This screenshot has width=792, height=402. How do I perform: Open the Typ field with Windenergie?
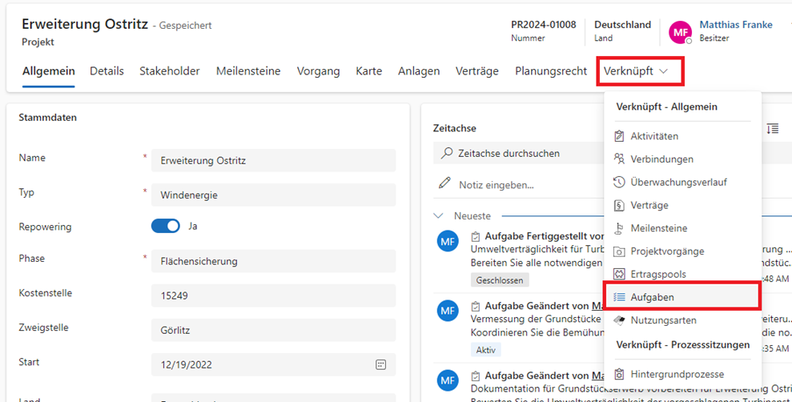coord(273,195)
